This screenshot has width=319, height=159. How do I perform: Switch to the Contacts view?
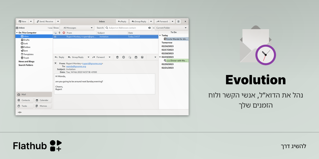(25, 100)
